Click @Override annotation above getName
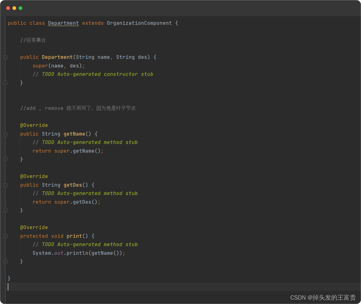This screenshot has height=304, width=361. (x=34, y=125)
